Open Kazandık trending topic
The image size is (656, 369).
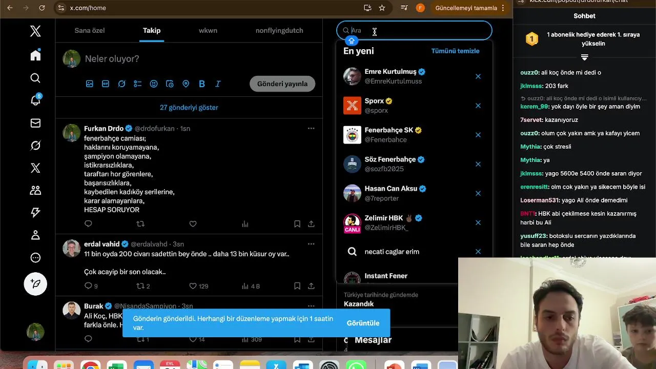pyautogui.click(x=359, y=304)
